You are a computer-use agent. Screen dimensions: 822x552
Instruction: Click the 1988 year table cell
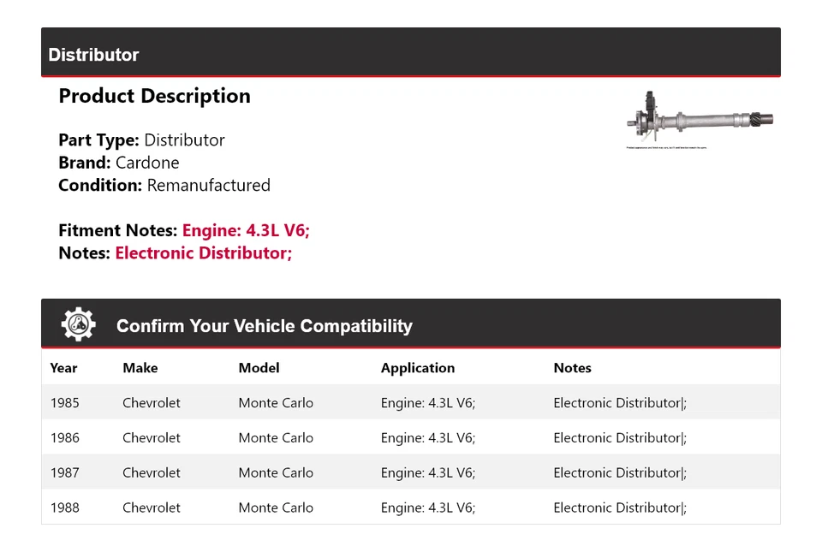[64, 507]
